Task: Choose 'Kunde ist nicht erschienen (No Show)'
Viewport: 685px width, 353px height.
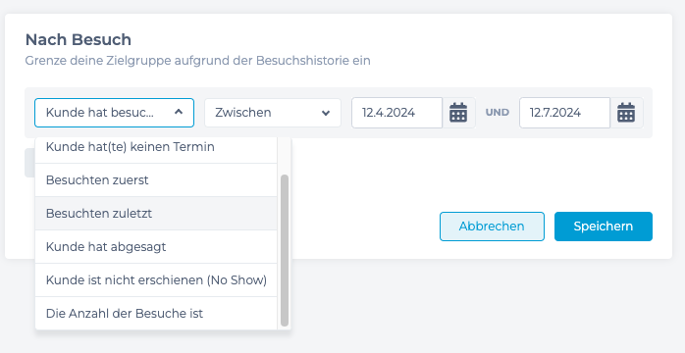Action: coord(156,280)
